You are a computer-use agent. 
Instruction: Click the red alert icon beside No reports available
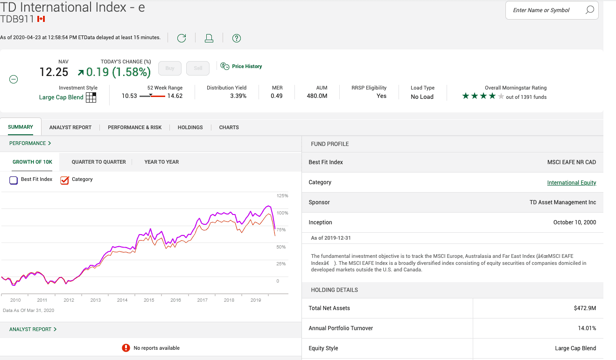point(126,348)
